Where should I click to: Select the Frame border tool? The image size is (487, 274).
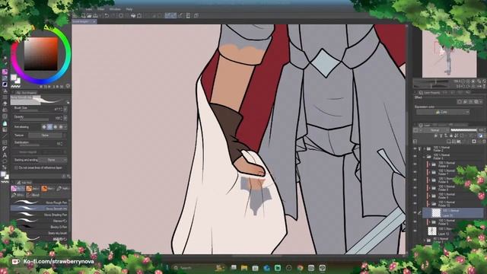pos(5,142)
